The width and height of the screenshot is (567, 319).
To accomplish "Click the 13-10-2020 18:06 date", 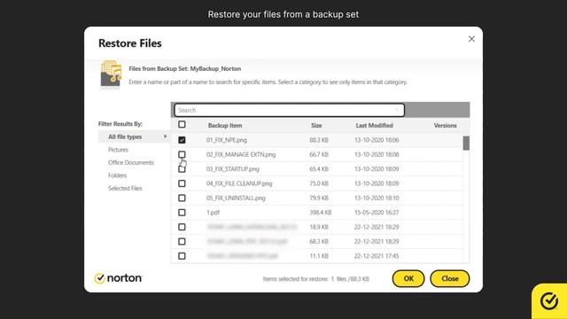I will [x=377, y=140].
